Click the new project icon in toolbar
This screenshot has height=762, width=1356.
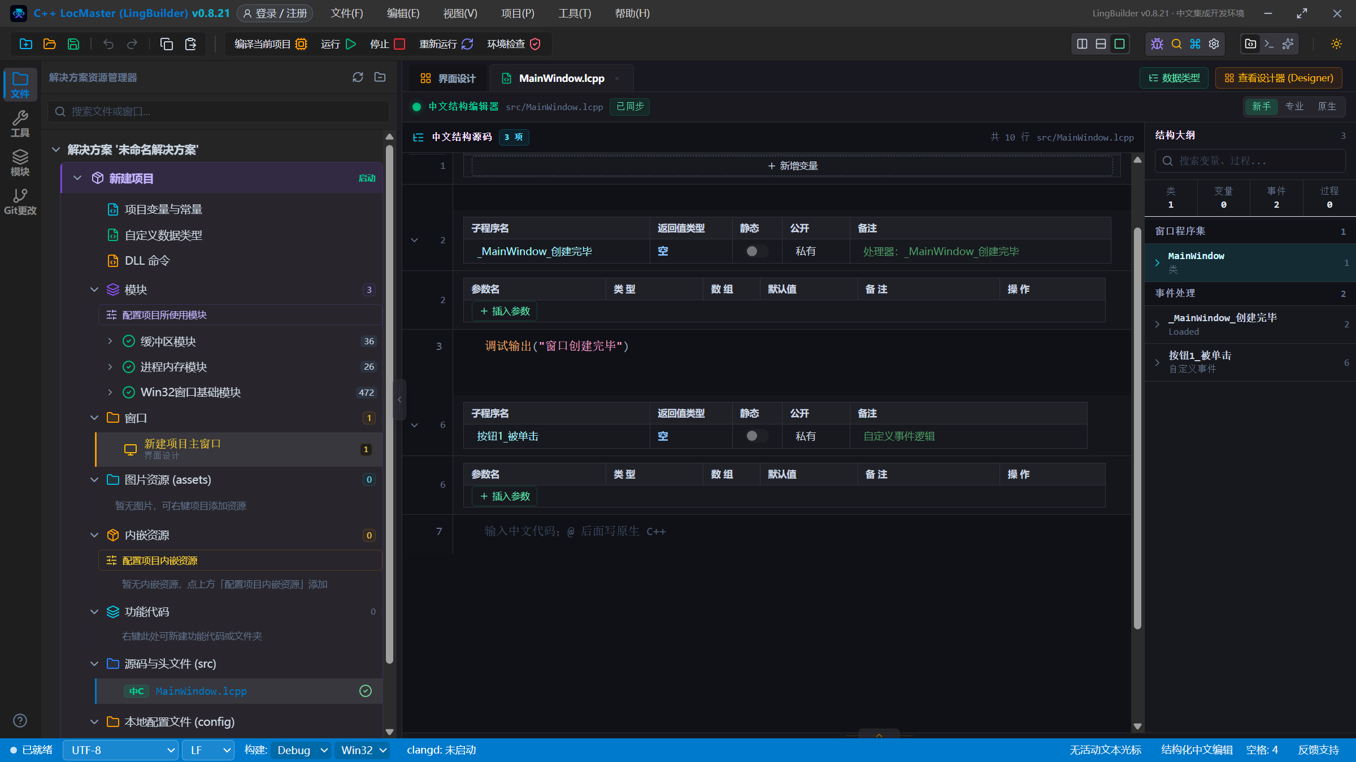pos(26,44)
